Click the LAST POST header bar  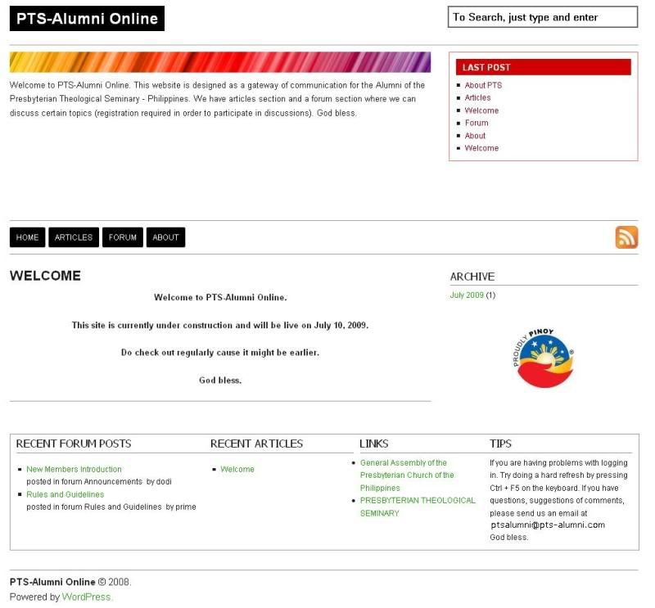(543, 67)
